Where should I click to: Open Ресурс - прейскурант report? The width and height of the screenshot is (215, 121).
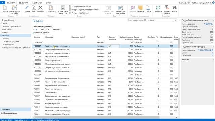click(79, 13)
